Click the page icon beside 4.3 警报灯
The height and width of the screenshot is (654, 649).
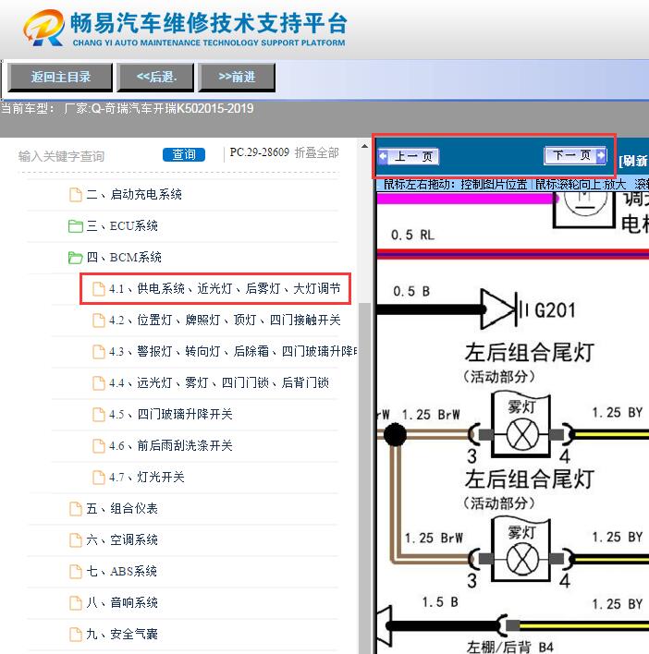tap(99, 351)
